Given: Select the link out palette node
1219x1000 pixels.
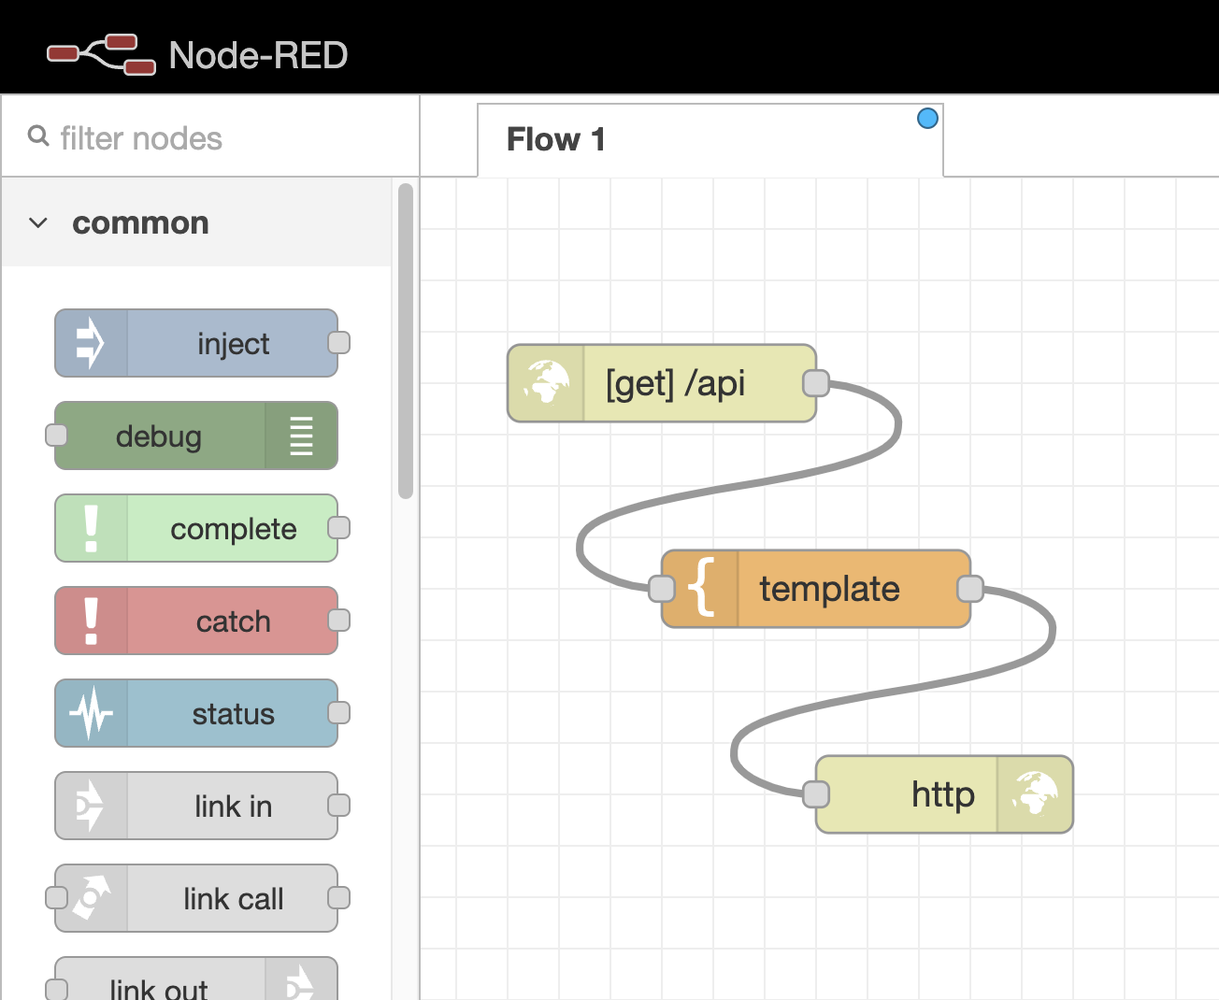Looking at the screenshot, I should [x=196, y=979].
